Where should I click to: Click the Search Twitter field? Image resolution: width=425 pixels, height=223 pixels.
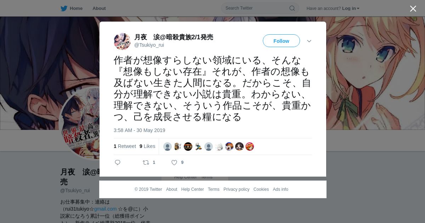pos(260,8)
